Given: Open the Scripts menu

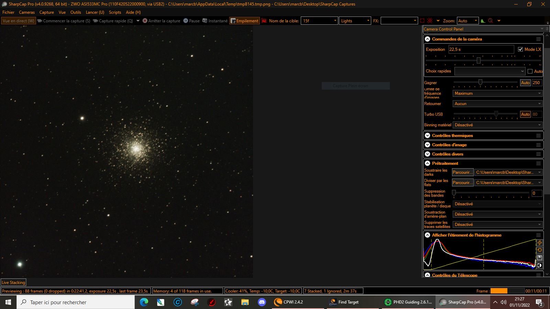Looking at the screenshot, I should [x=115, y=12].
